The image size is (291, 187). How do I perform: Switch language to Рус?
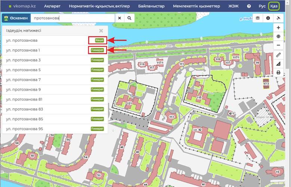[x=262, y=6]
